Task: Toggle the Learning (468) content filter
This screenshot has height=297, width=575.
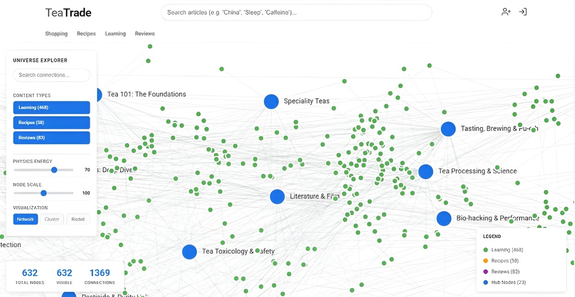Action: [x=51, y=108]
